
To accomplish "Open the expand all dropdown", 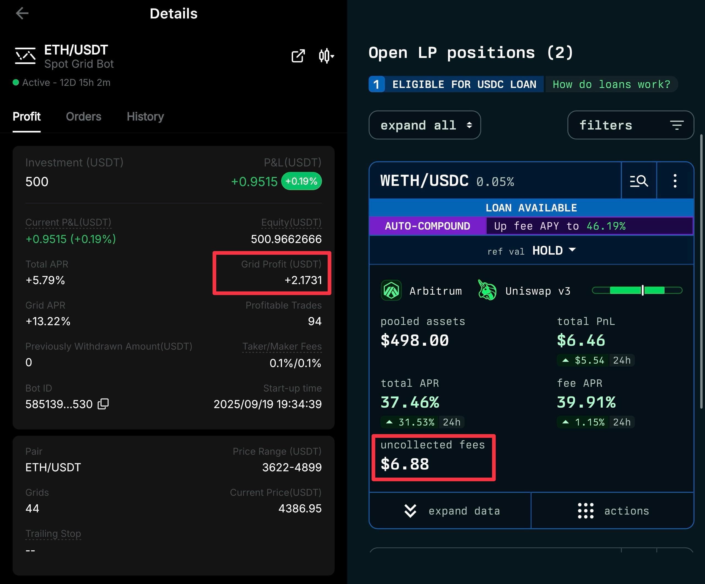I will tap(424, 125).
